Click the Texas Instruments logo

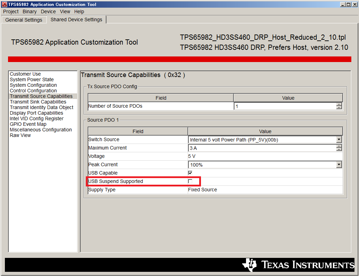click(298, 265)
